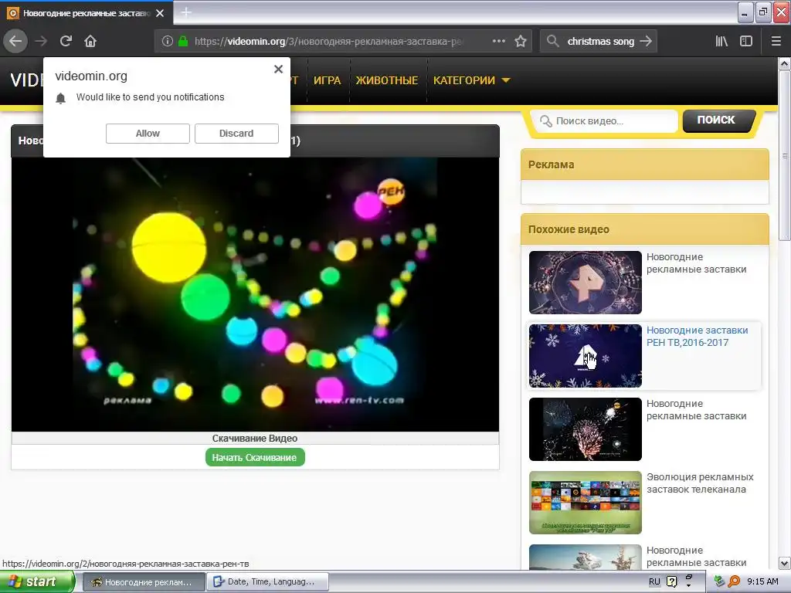Viewport: 791px width, 593px height.
Task: Open page actions three-dots menu
Action: 498,41
